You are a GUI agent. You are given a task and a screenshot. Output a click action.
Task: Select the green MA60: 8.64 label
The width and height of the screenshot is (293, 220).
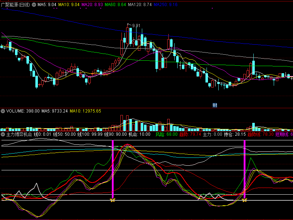(x=115, y=5)
